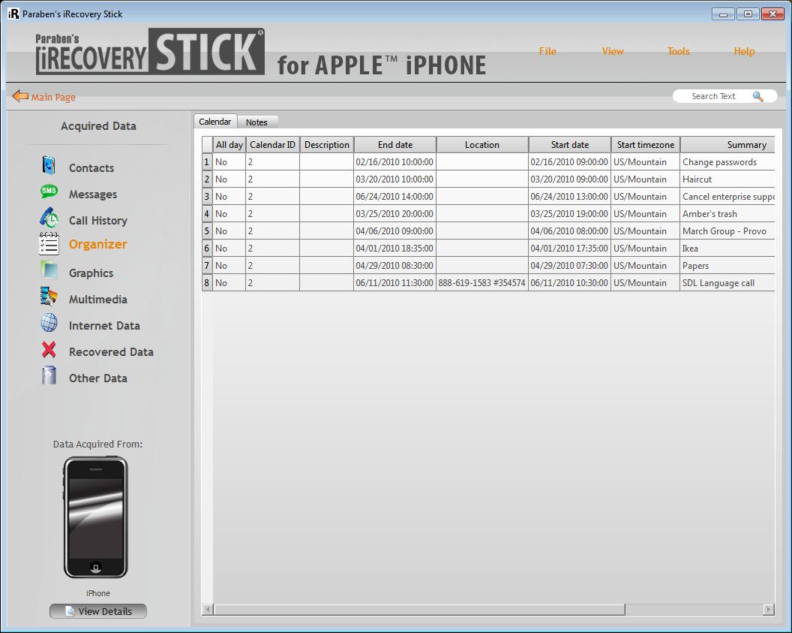Sort by the Calendar ID column header
This screenshot has height=633, width=792.
pos(273,145)
